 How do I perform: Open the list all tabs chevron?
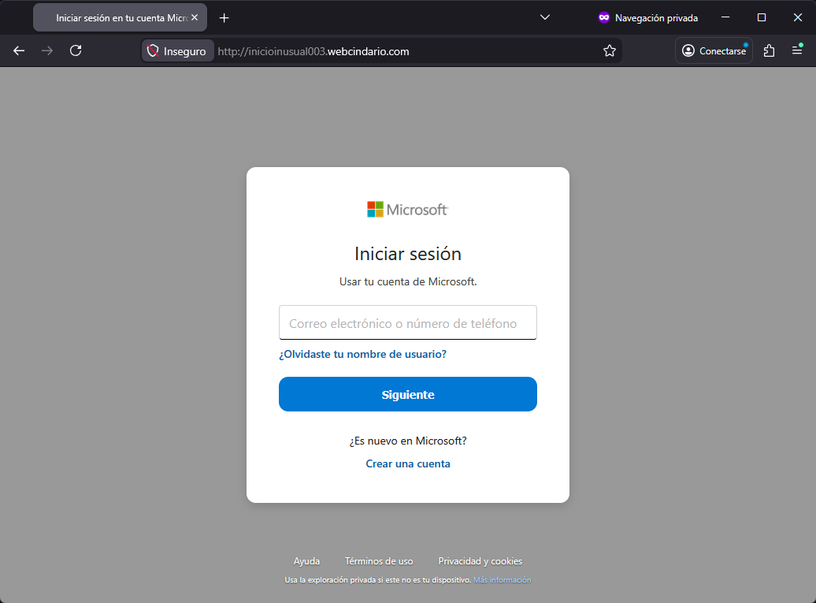544,17
